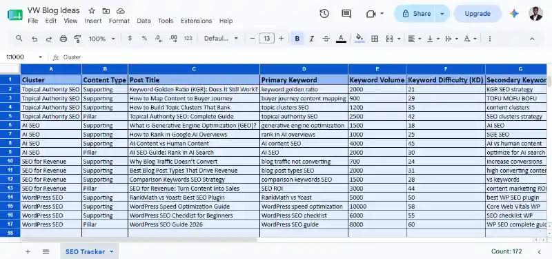
Task: Open the Data menu
Action: coord(144,21)
